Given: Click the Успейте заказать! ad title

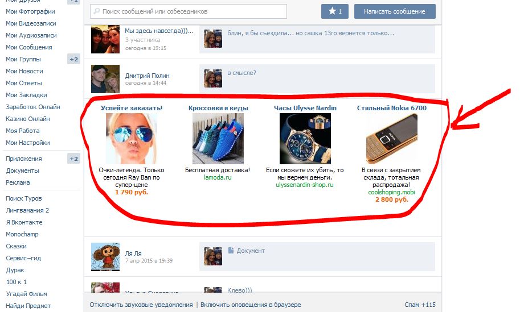Looking at the screenshot, I should click(x=132, y=108).
